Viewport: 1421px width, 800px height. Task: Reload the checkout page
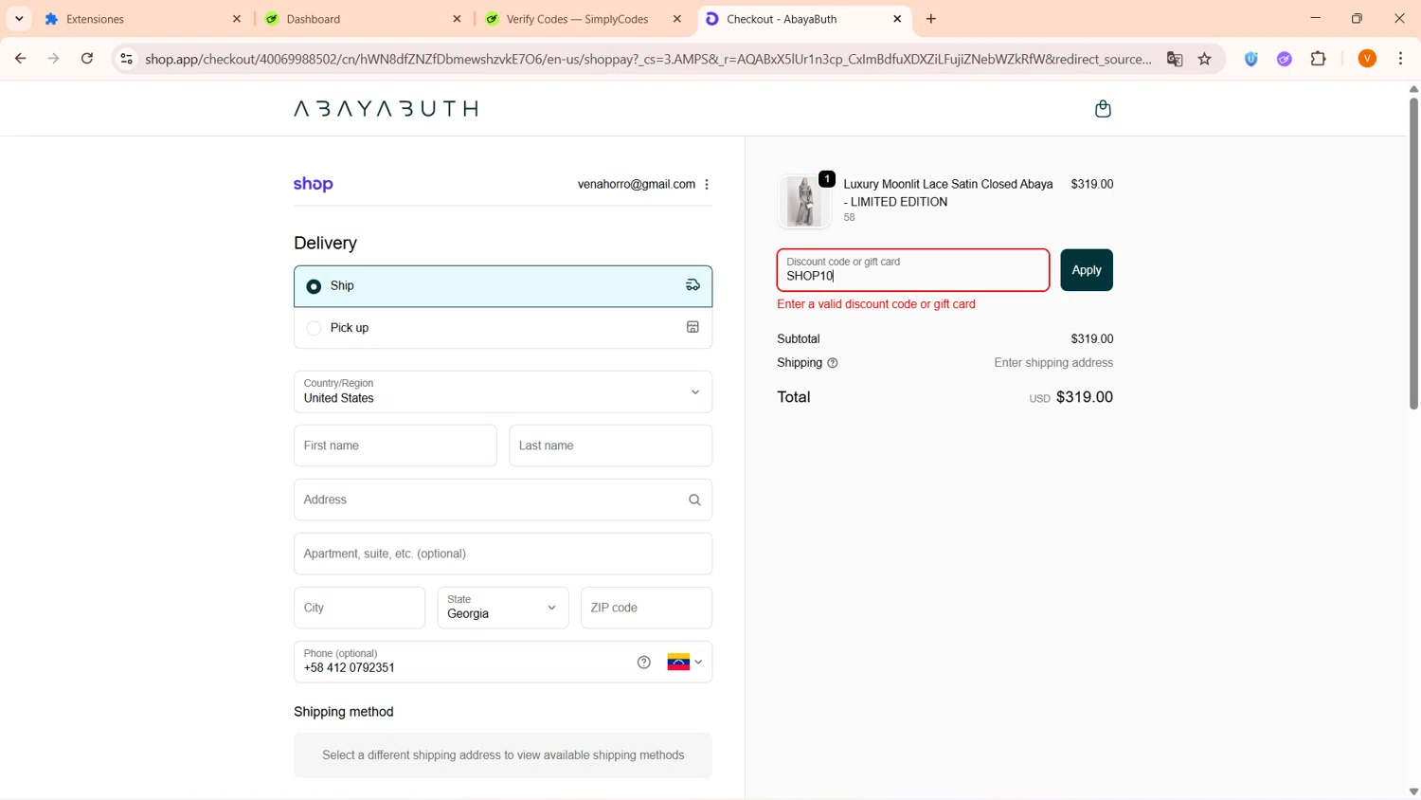point(87,59)
